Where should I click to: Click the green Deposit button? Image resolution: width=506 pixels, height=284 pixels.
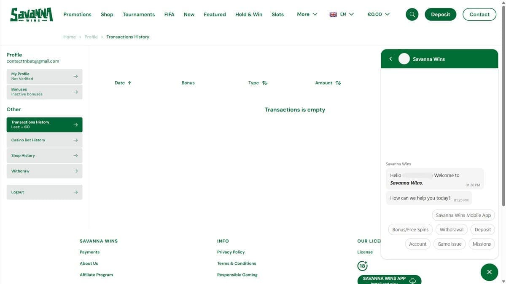[x=440, y=14]
